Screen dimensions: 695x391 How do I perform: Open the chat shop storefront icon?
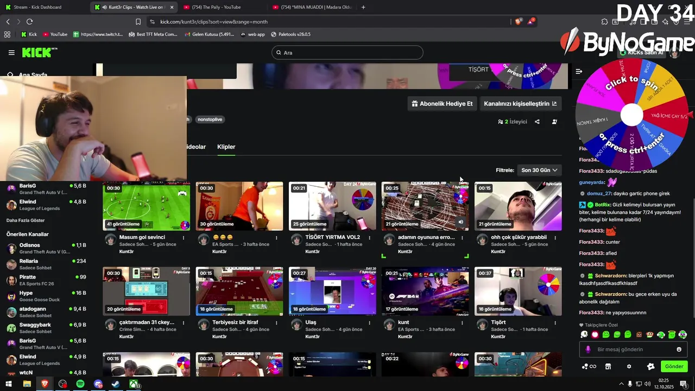pyautogui.click(x=608, y=367)
